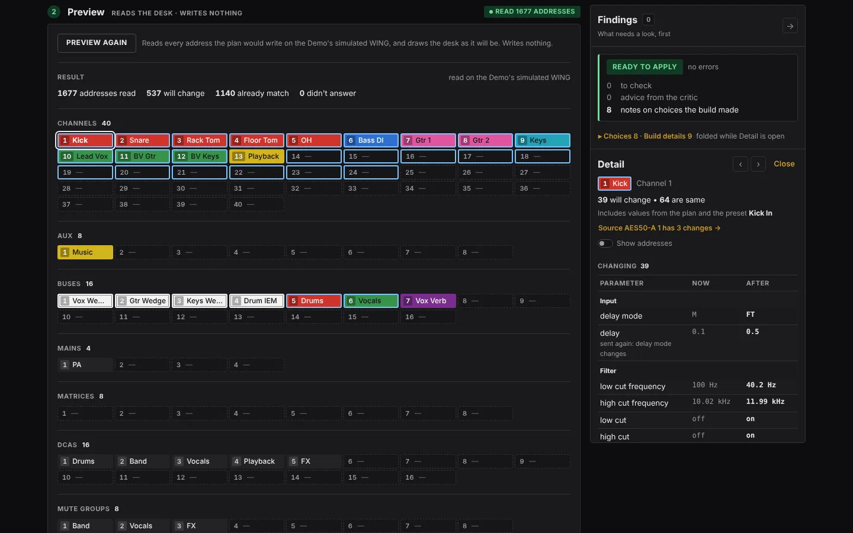Select the Playback channel 13 tile
853x533 pixels.
(x=256, y=156)
